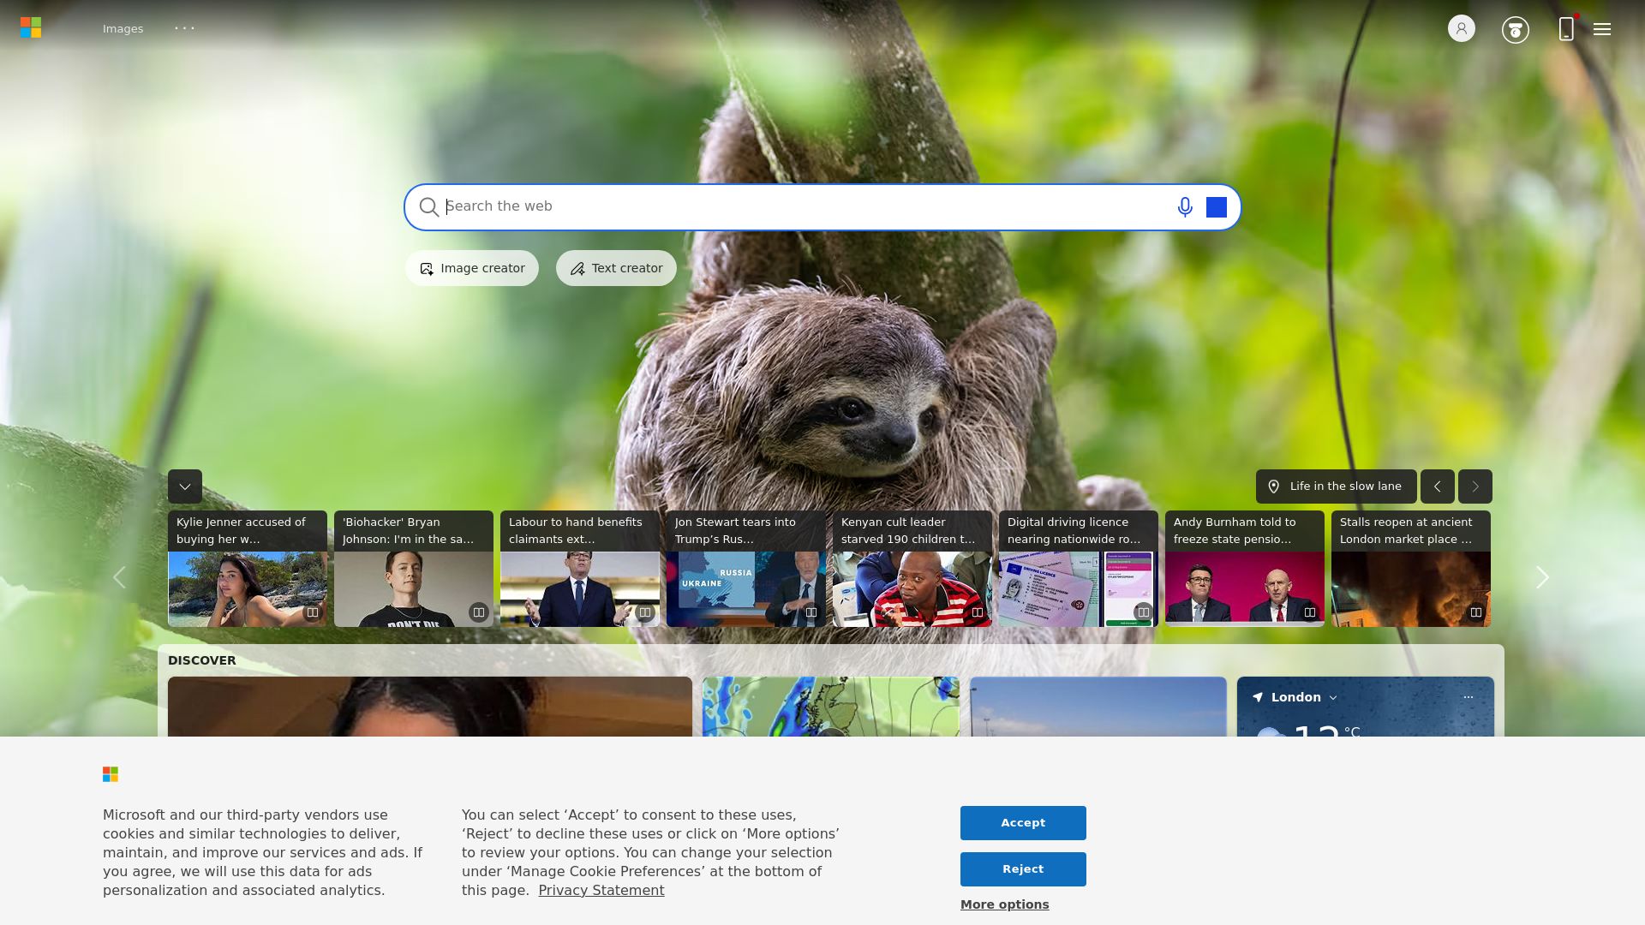Open the weather radar map Discover card

click(x=831, y=707)
